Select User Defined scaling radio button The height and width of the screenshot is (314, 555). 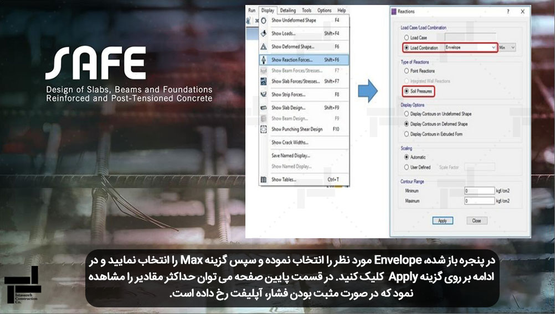click(407, 167)
